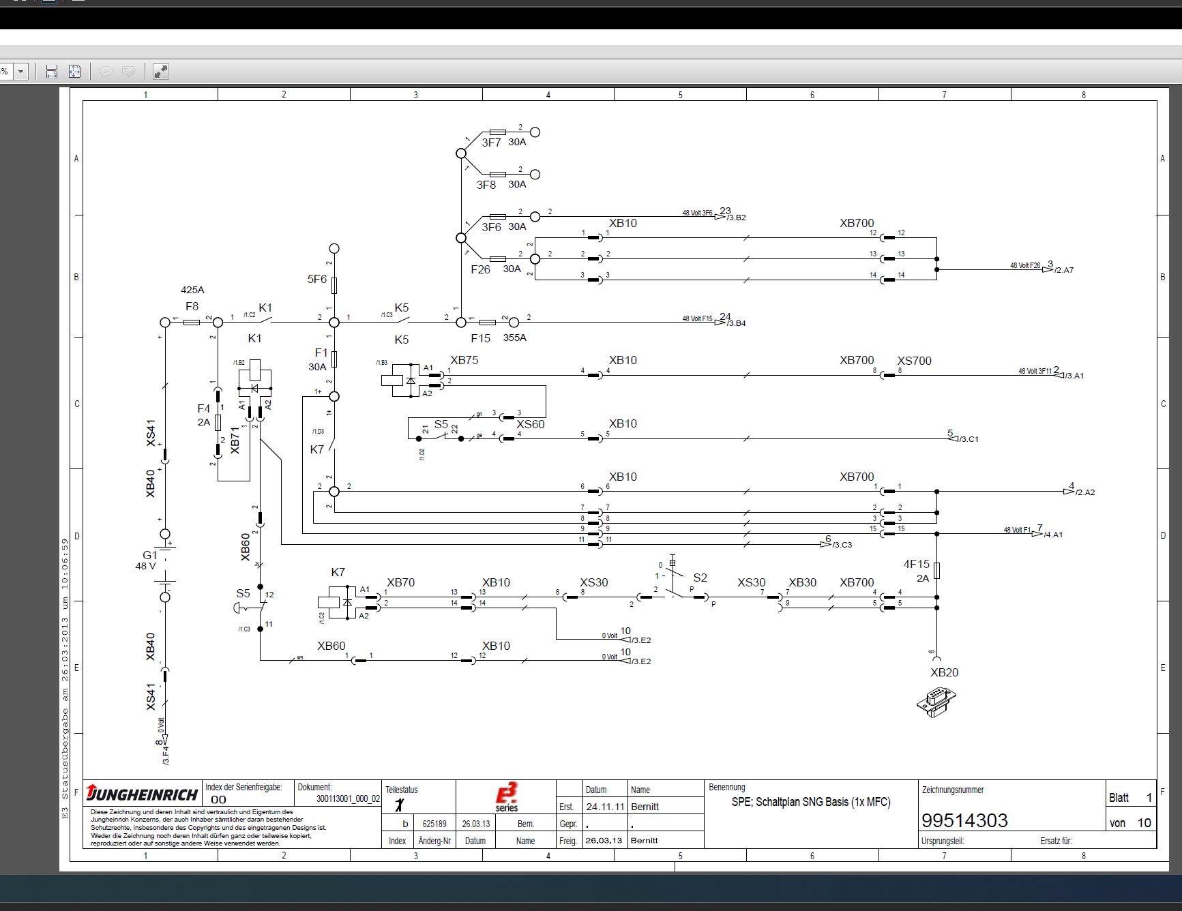
Task: Click the F8 fuse label
Action: click(x=192, y=307)
